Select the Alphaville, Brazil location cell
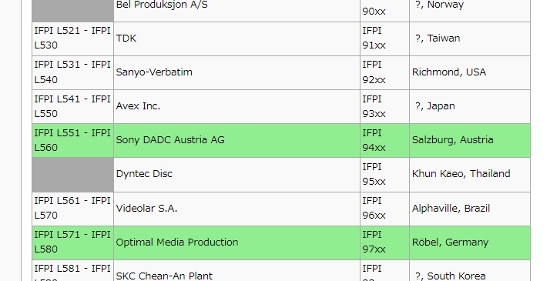The height and width of the screenshot is (281, 550). point(470,209)
